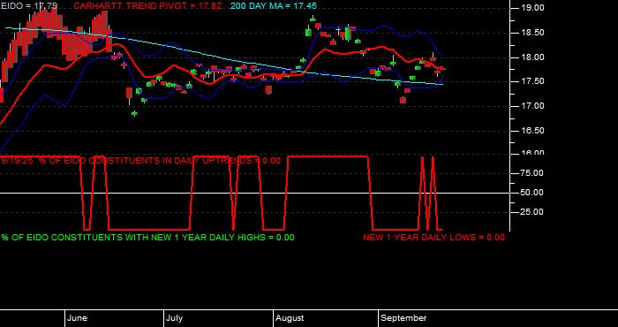This screenshot has height=327, width=618.
Task: Click the 25.00 percent axis label
Action: point(531,212)
